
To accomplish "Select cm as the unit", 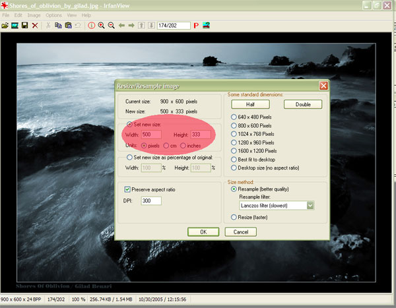I will point(166,146).
